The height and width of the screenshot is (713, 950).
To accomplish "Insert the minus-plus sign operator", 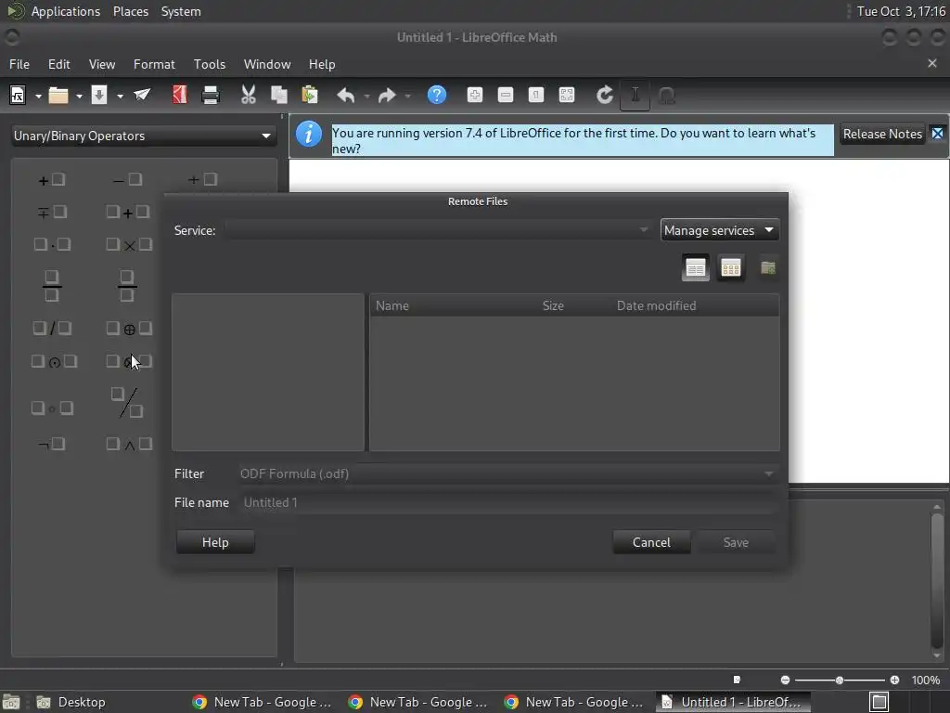I will coord(52,213).
